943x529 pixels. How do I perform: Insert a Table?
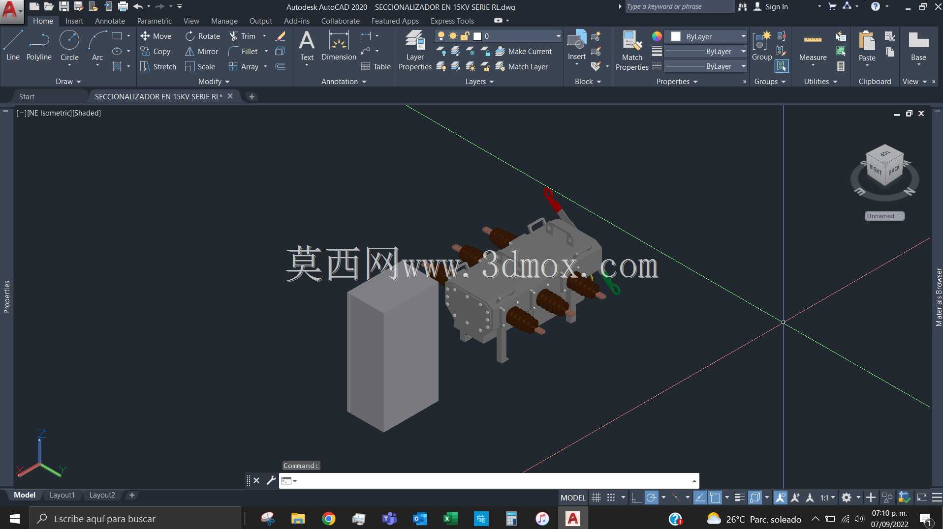point(376,66)
